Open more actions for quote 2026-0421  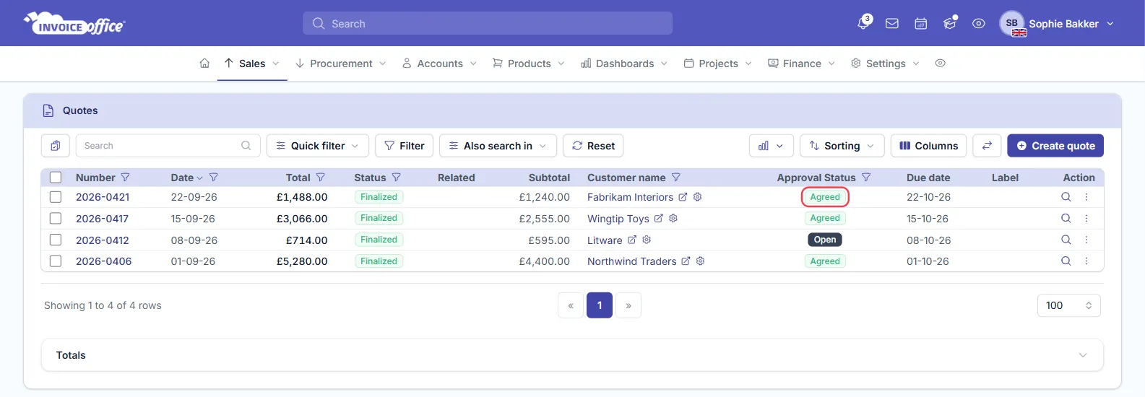[1086, 197]
